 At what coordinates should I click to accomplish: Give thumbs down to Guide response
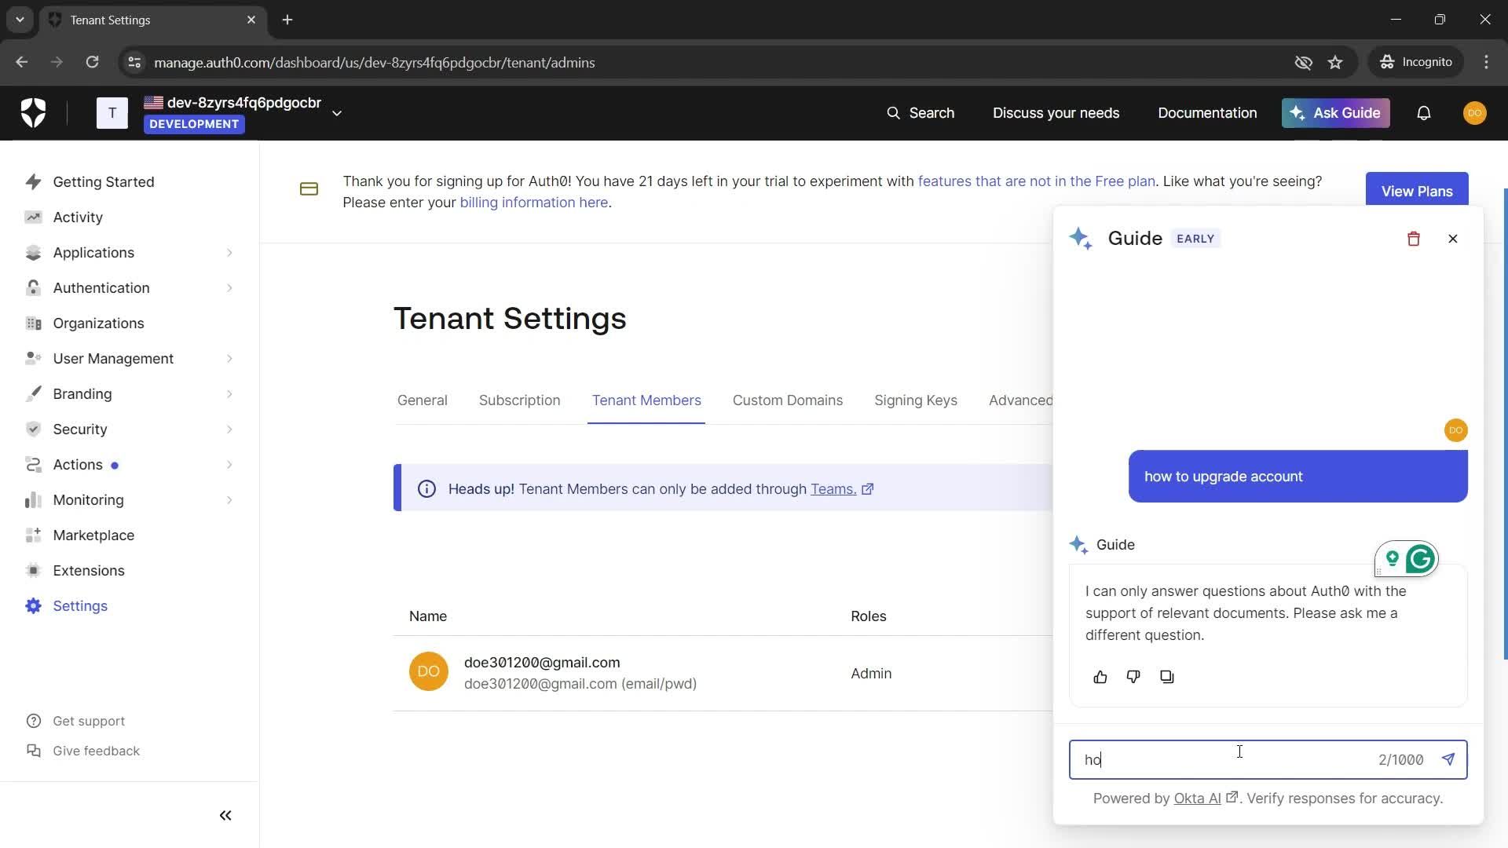click(1133, 677)
